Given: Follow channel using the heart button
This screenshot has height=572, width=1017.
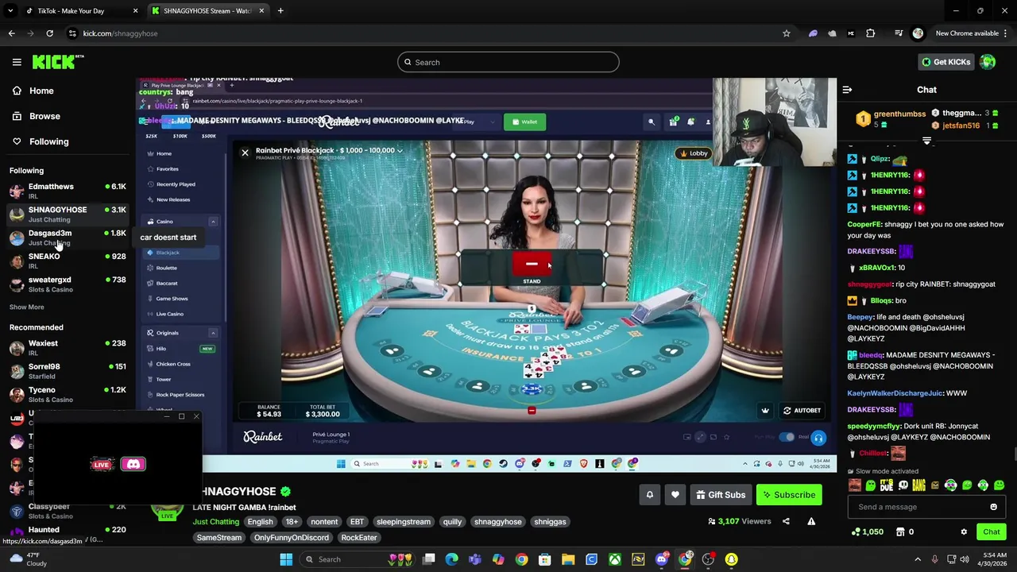Looking at the screenshot, I should coord(675,495).
